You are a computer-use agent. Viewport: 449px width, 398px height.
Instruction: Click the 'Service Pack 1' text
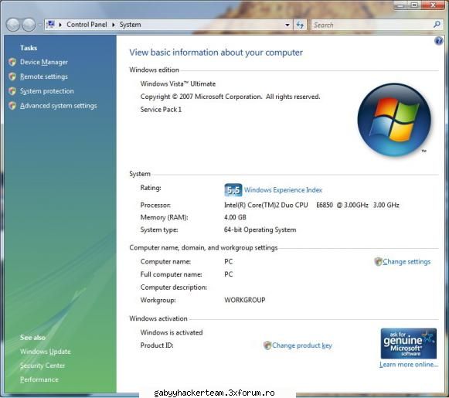pyautogui.click(x=161, y=110)
